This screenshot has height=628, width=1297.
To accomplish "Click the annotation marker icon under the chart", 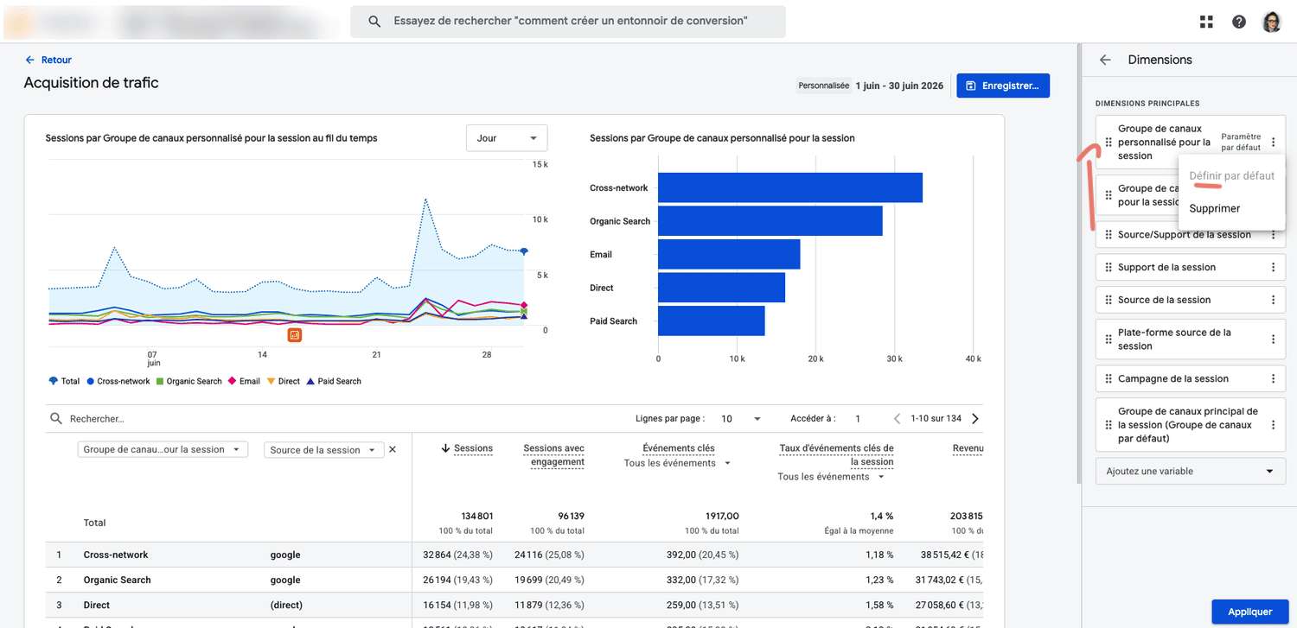I will [295, 334].
